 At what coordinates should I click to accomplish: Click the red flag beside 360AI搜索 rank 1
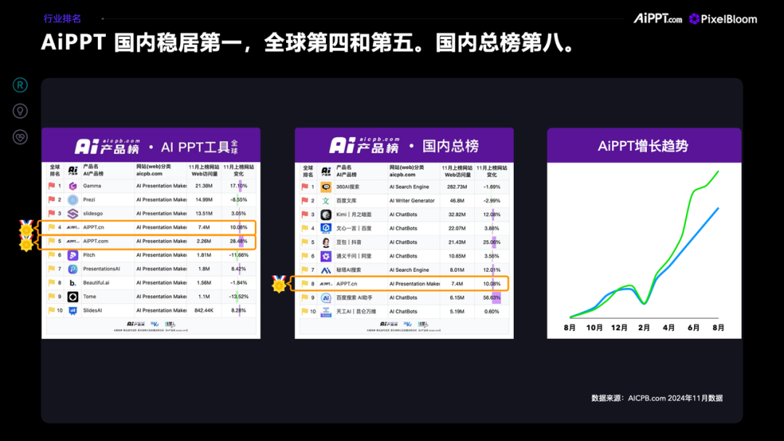pos(304,187)
